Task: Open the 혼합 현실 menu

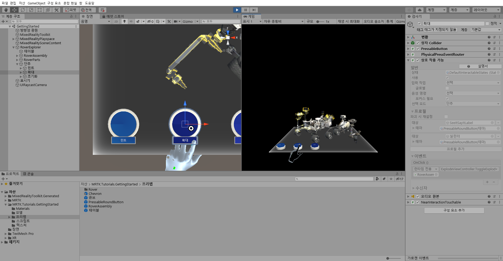Action: [x=70, y=3]
